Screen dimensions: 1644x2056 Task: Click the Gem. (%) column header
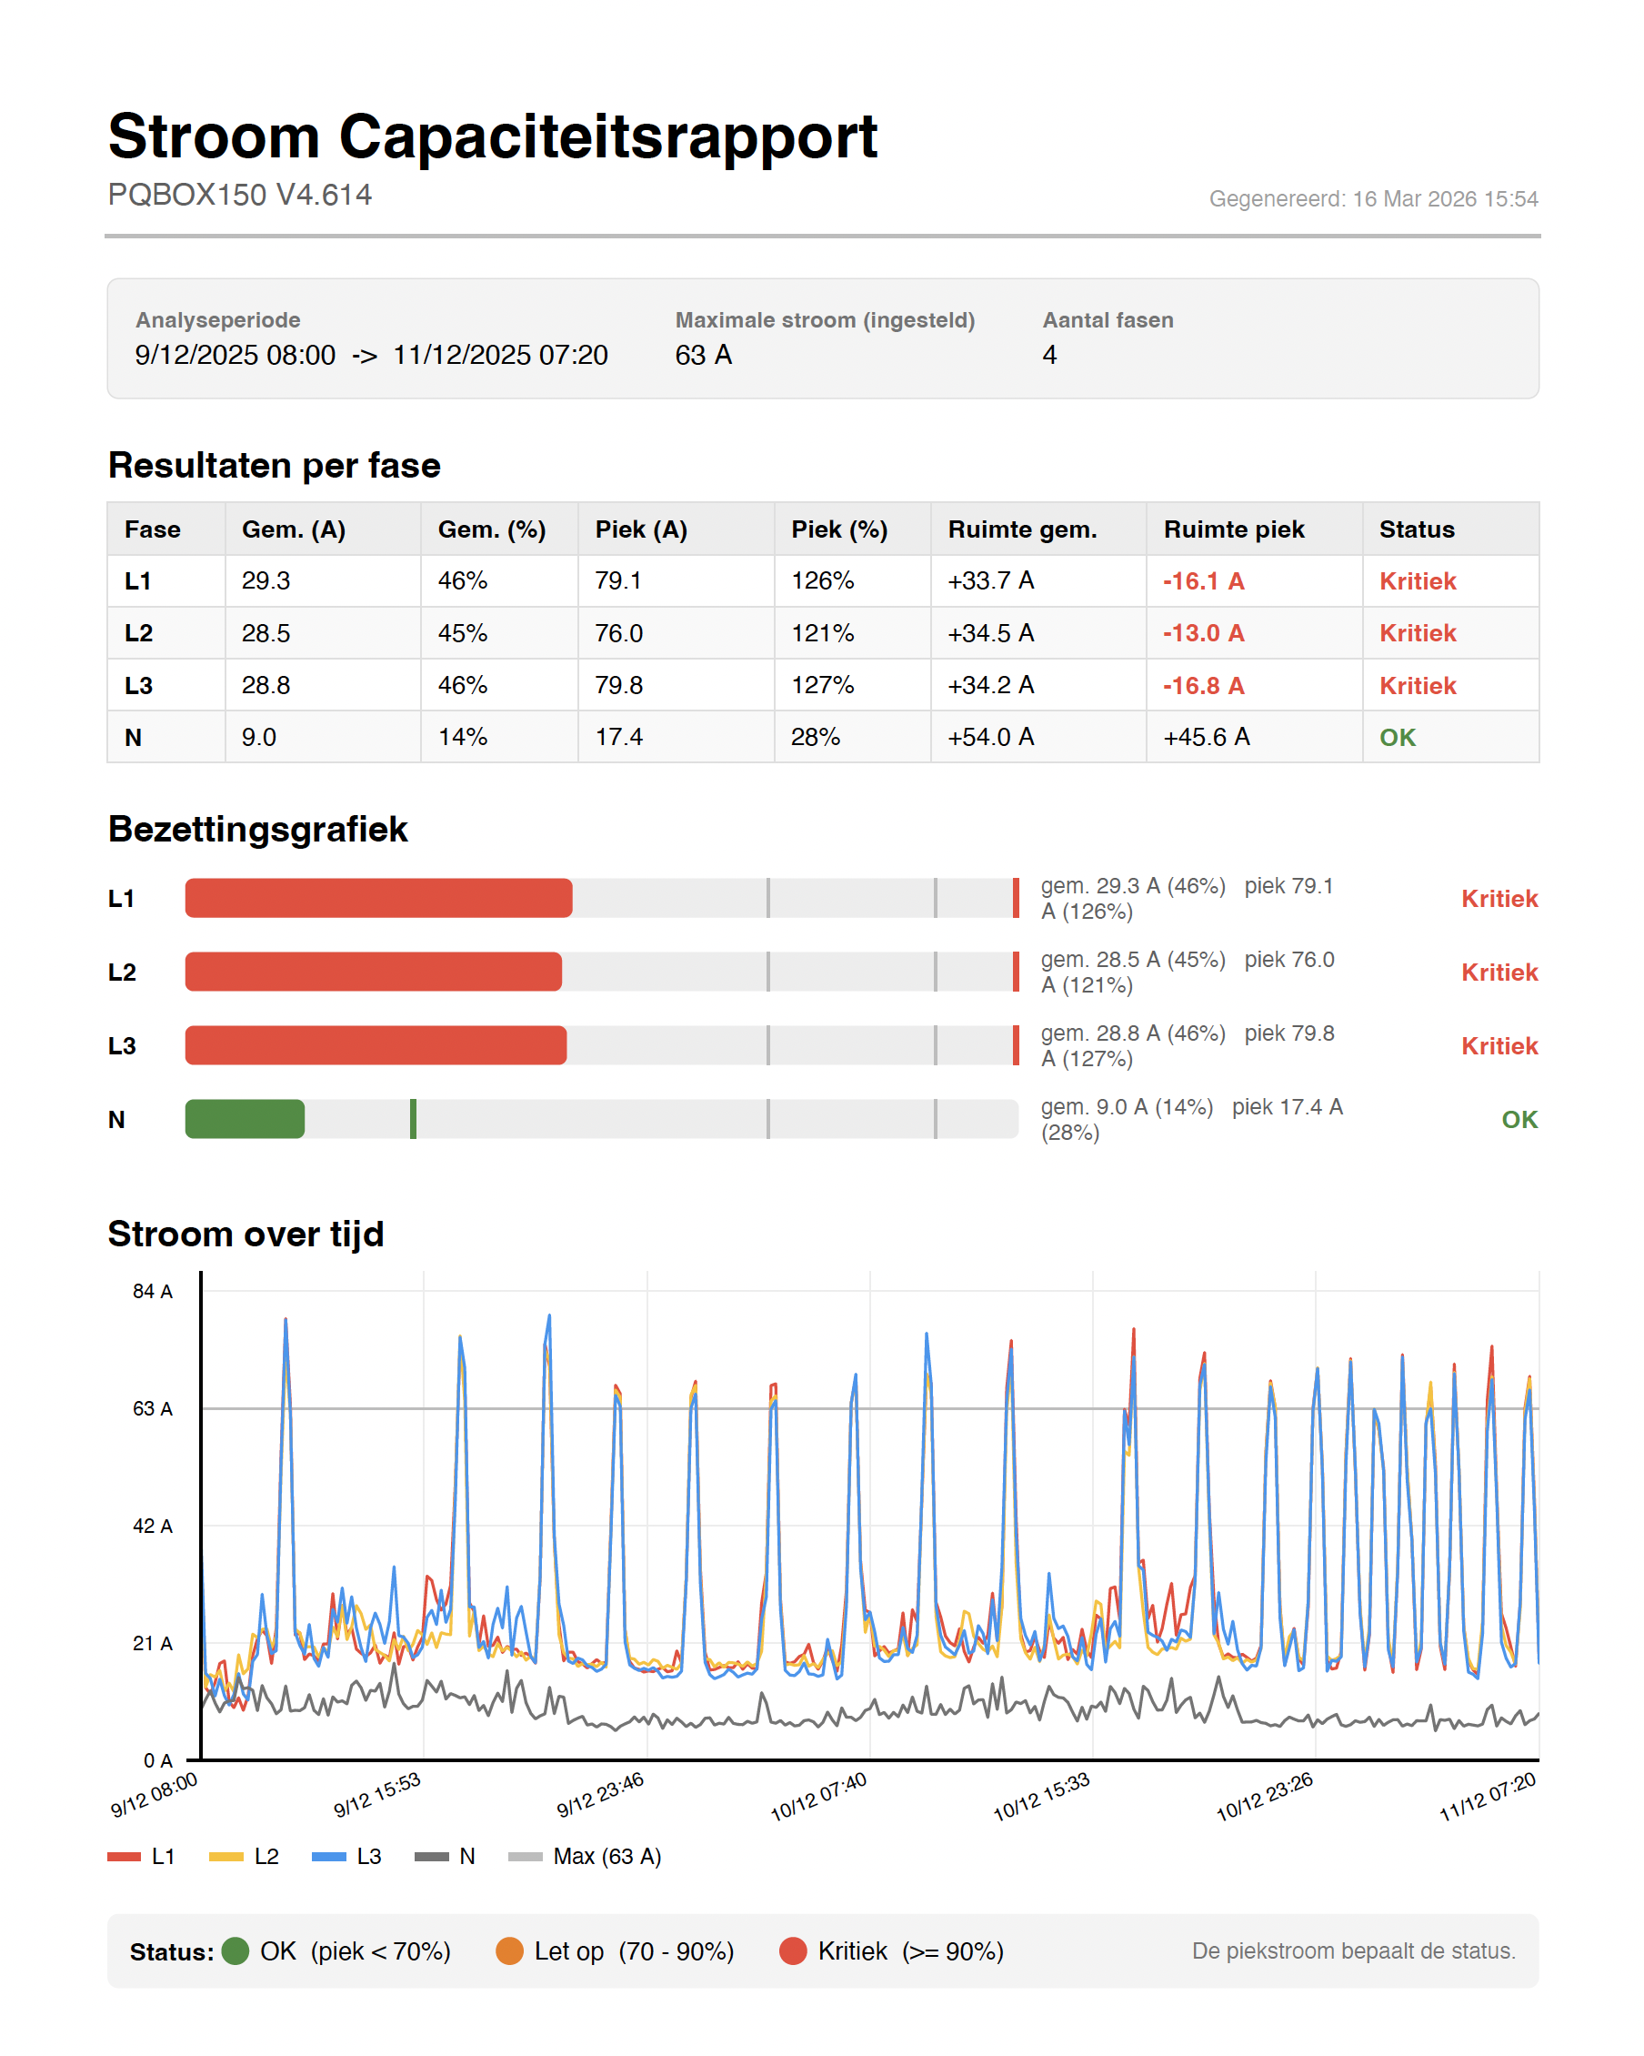click(x=491, y=529)
